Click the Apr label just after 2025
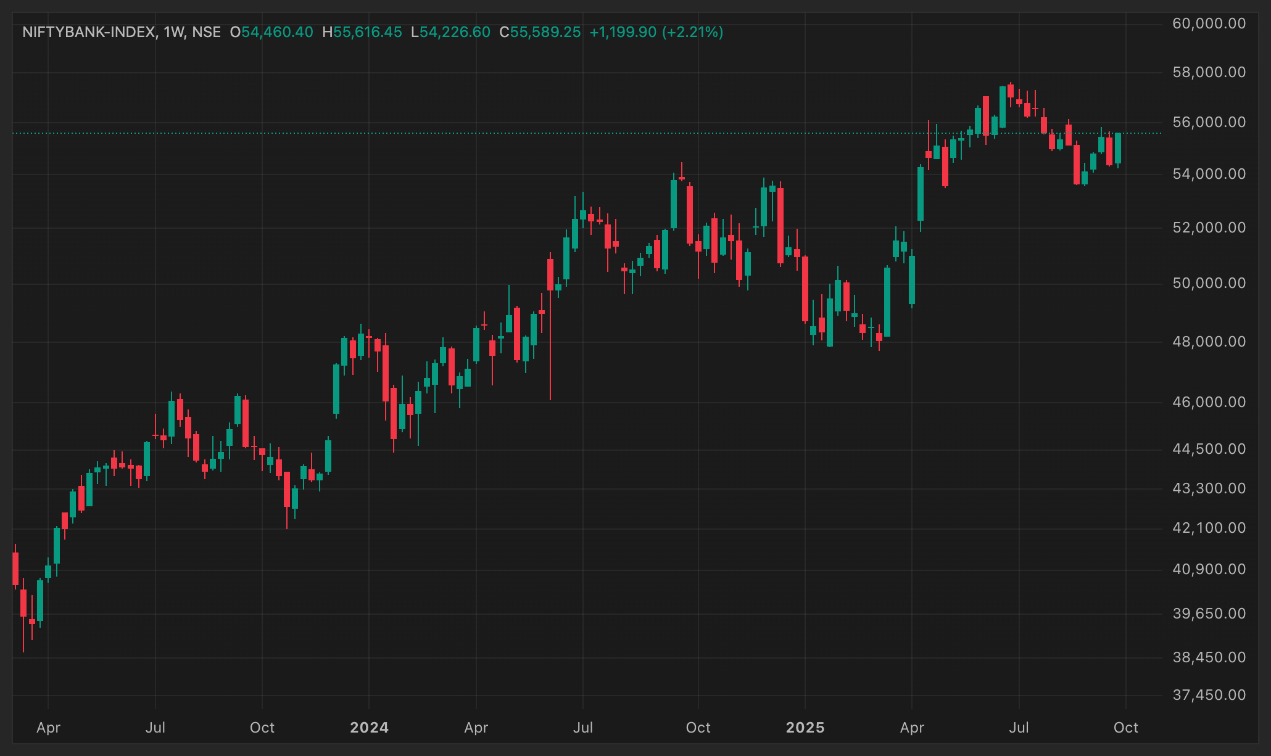Screen dimensions: 1271x756 click(912, 728)
